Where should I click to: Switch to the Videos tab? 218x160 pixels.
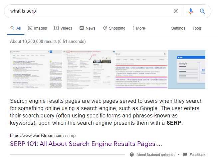pos(63,28)
